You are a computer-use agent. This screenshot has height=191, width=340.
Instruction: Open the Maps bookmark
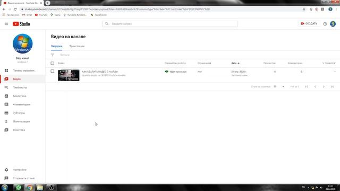point(55,15)
